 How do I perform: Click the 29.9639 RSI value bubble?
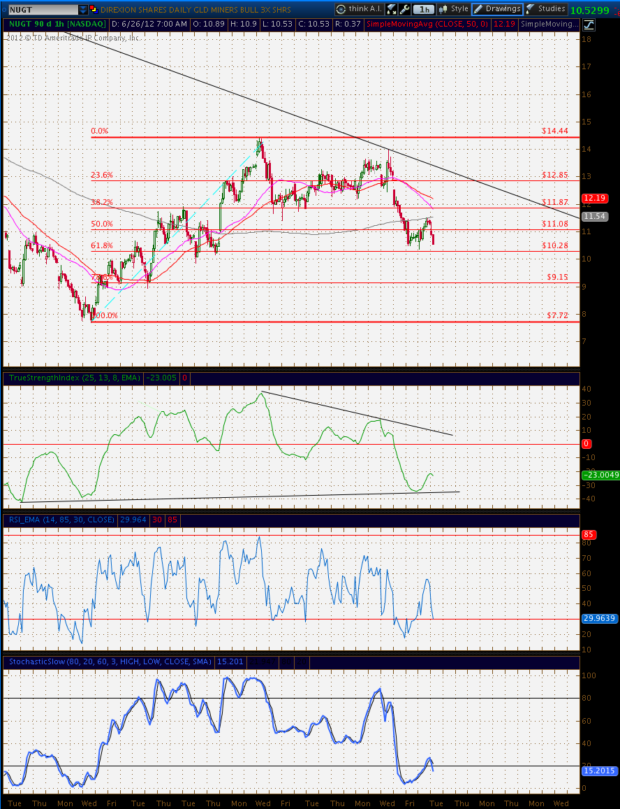click(x=599, y=618)
